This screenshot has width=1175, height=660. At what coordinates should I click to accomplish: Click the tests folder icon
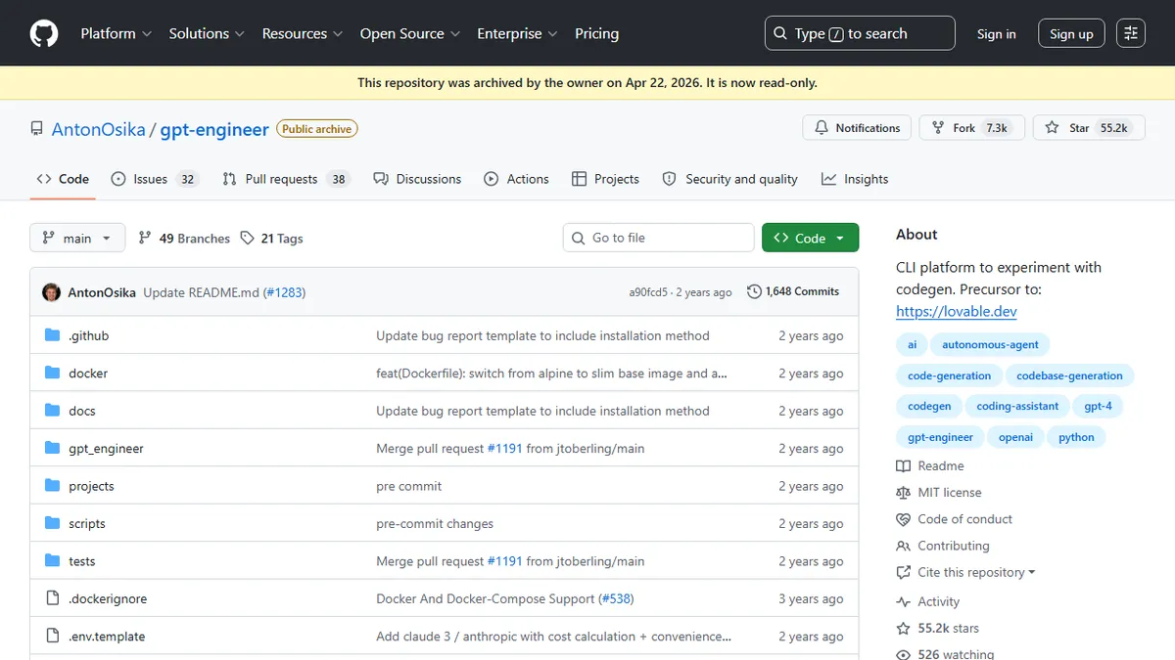tap(53, 561)
